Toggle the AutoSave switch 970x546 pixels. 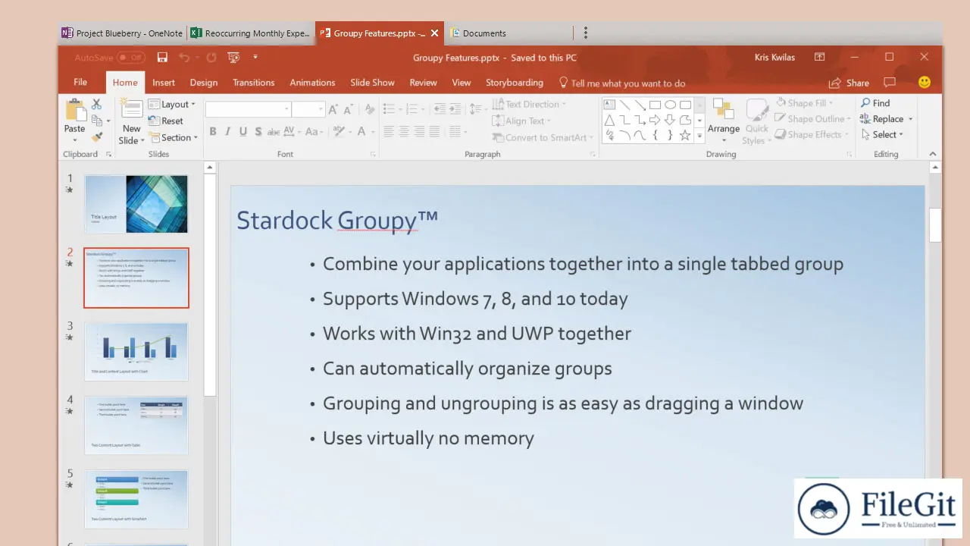coord(131,58)
